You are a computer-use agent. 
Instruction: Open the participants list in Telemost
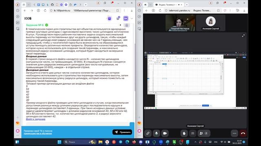tap(204, 133)
